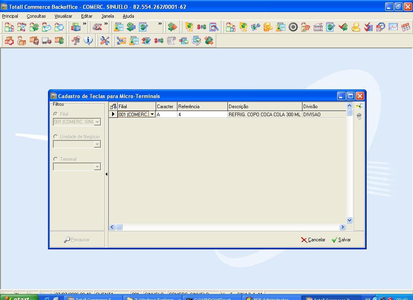
Task: Select the Filial filter radio button
Action: (56, 114)
